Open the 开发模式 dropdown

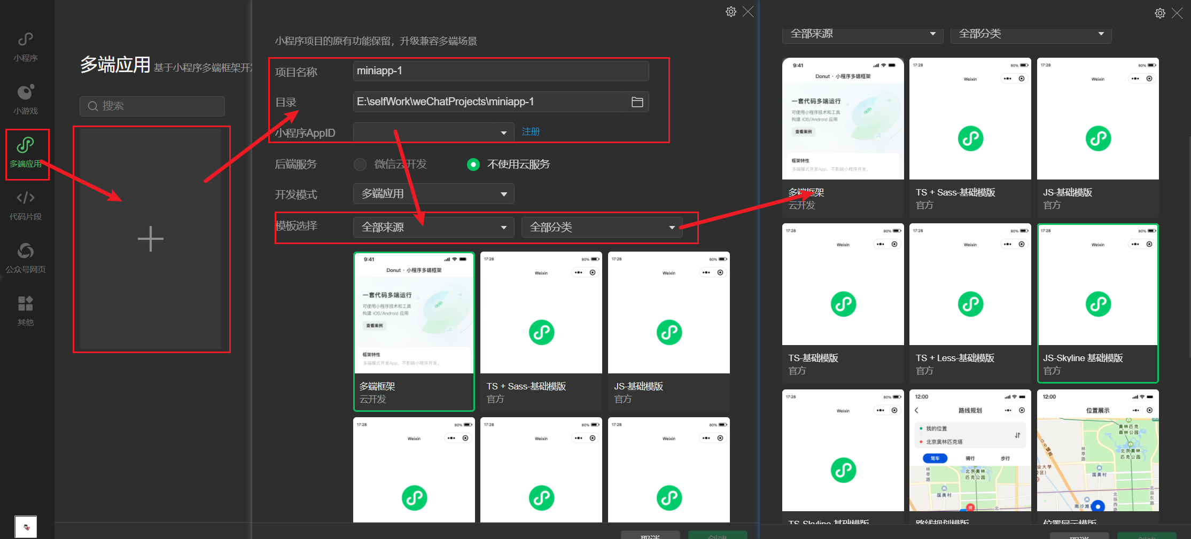[433, 193]
